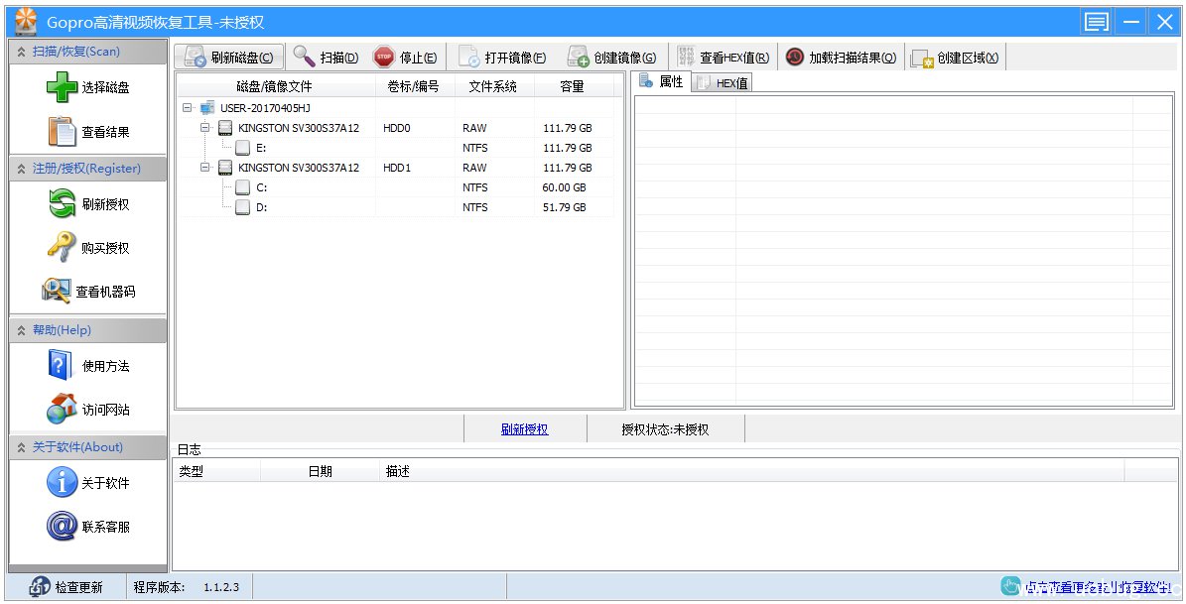
Task: Open 使用方法 help icon
Action: coord(62,365)
